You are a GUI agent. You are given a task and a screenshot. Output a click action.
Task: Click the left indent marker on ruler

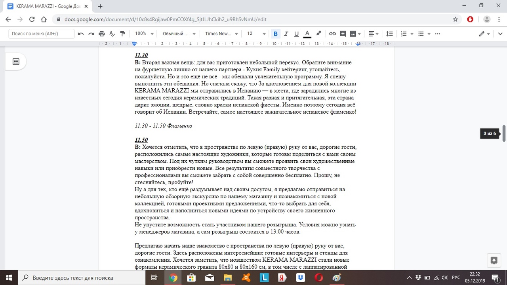click(x=135, y=44)
